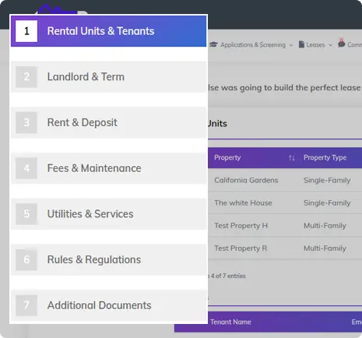
Task: Expand the Leases dropdown chevron
Action: pos(330,45)
